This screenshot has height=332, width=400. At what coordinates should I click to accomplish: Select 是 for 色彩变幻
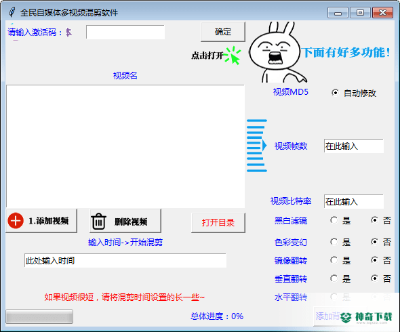pyautogui.click(x=334, y=241)
